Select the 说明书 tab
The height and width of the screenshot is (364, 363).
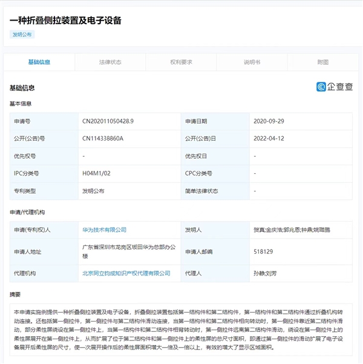(x=252, y=62)
